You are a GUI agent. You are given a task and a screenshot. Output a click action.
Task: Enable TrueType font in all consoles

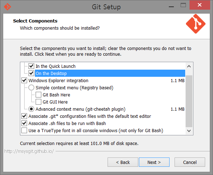(x=24, y=130)
